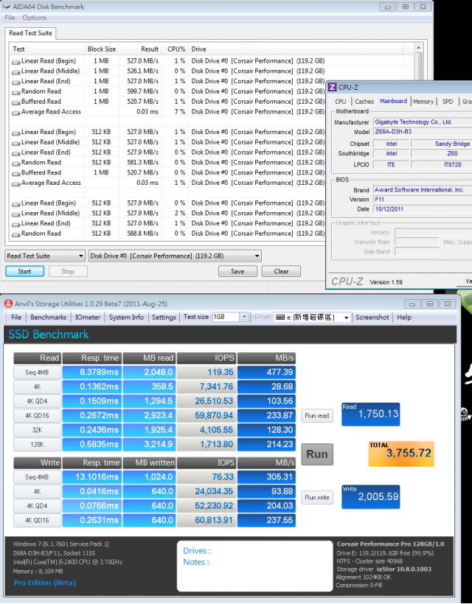
Task: Click the Read 128K test button
Action: (37, 444)
